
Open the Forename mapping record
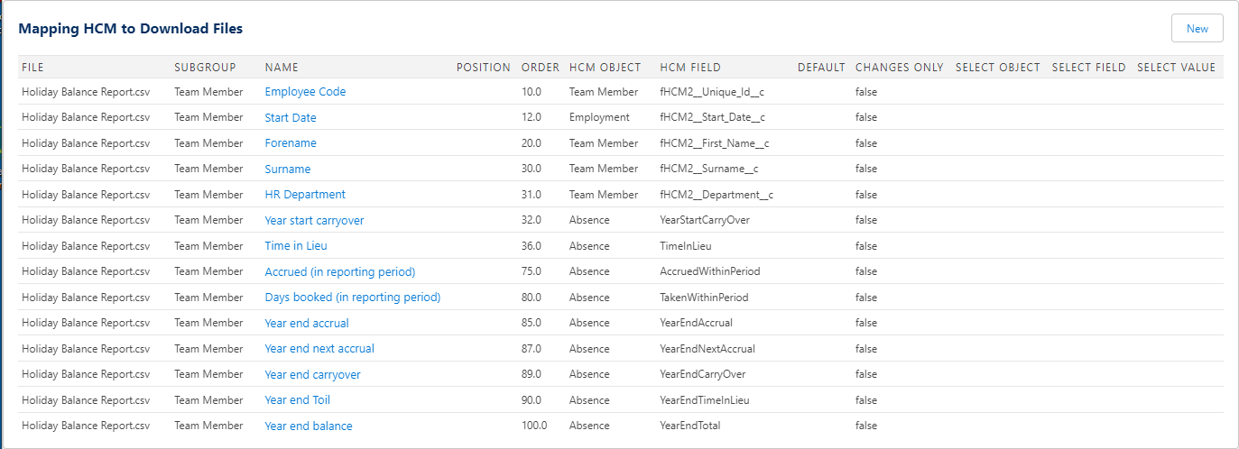[x=291, y=143]
